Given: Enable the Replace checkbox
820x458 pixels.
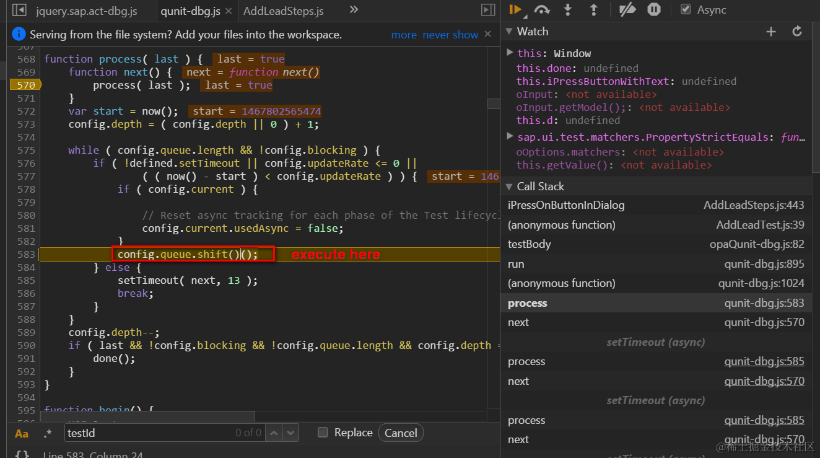Looking at the screenshot, I should coord(323,433).
